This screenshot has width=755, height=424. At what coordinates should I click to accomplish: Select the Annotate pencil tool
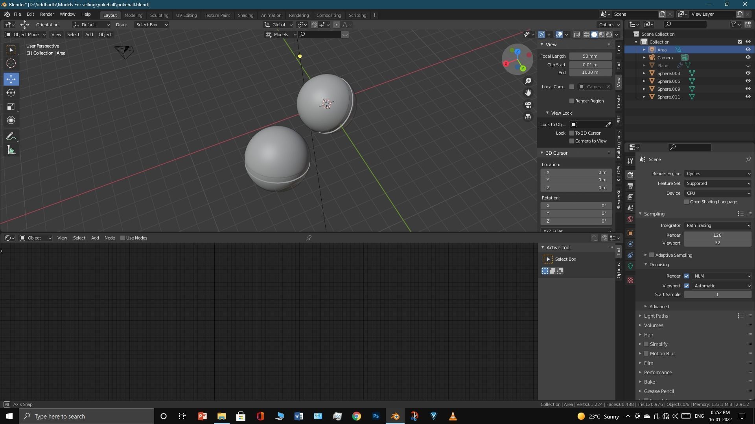(11, 137)
